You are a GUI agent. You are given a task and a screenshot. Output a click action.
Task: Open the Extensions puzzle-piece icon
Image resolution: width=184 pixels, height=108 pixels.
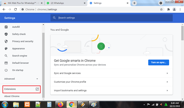(169, 9)
